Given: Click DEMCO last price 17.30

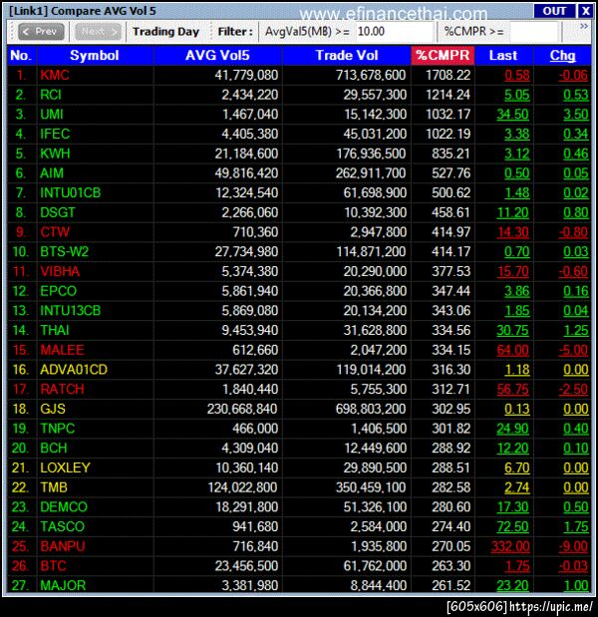Looking at the screenshot, I should (513, 507).
